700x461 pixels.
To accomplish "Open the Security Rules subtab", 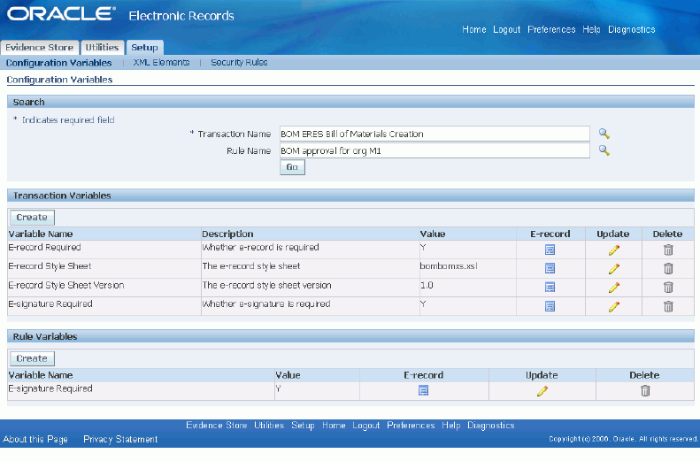I will (239, 63).
